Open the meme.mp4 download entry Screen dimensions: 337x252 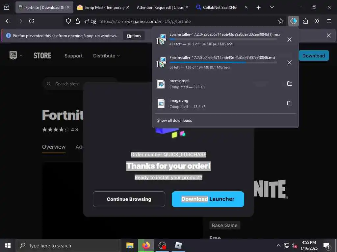pyautogui.click(x=218, y=84)
